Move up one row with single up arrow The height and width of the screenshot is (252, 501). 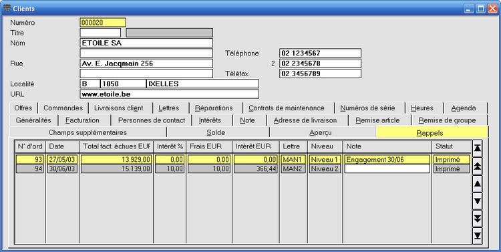[478, 184]
